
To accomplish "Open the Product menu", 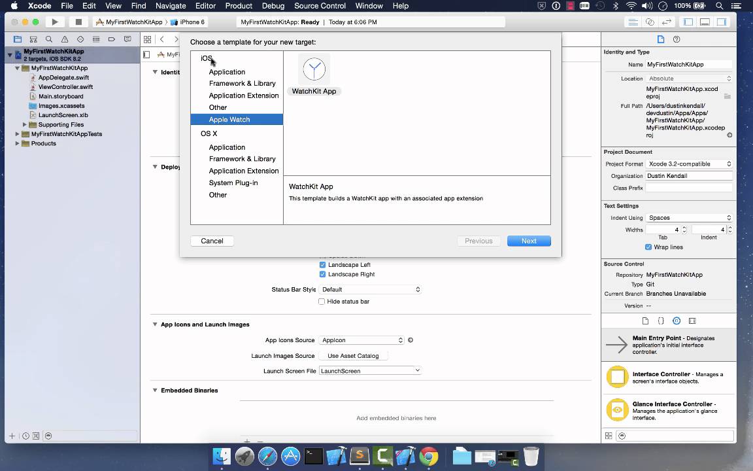I will (239, 6).
